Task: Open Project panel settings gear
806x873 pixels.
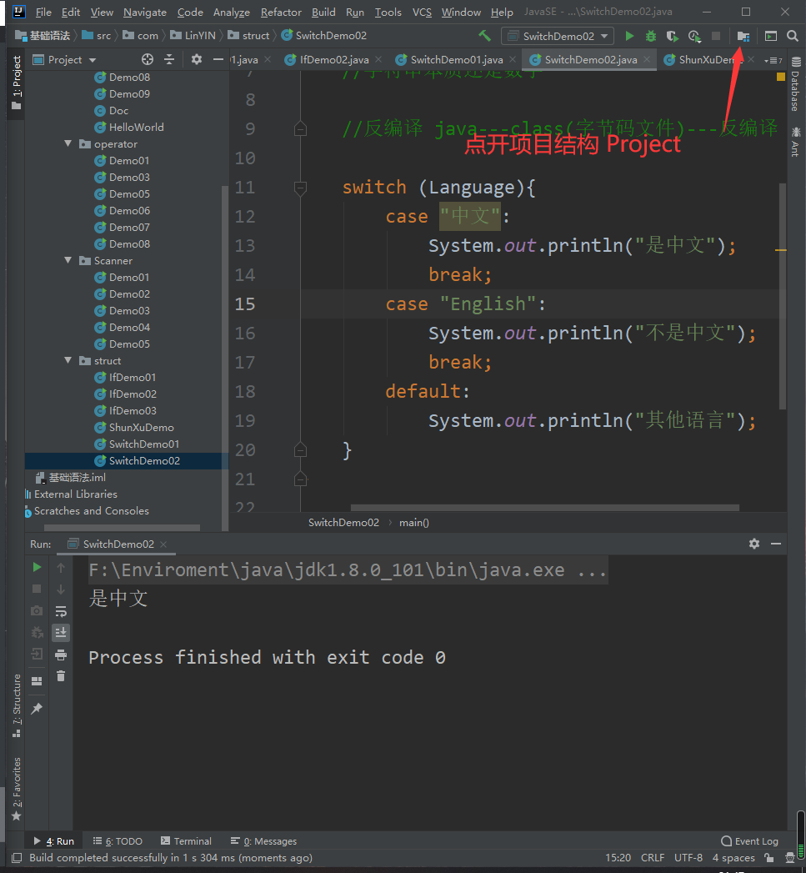Action: [197, 59]
